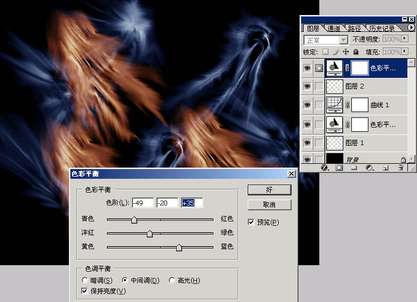Click layers list scroll up arrow

coord(411,62)
